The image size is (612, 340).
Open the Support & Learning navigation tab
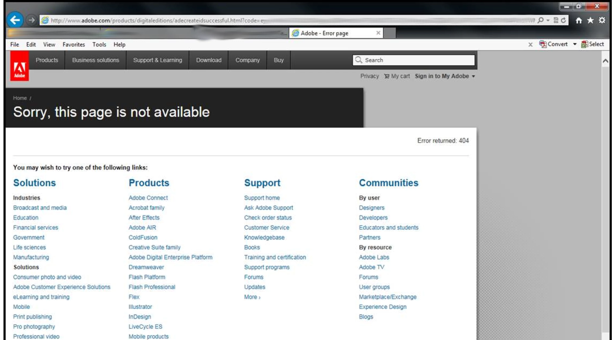coord(157,60)
